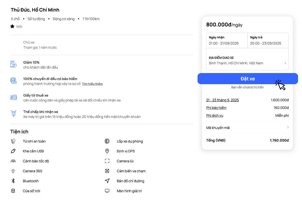Click the Thế chấp motorbike icon

pos(13,113)
